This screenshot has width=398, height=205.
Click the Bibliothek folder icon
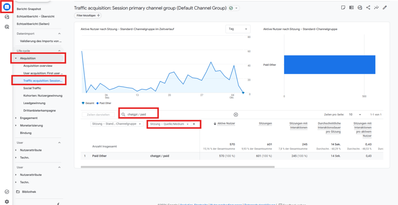click(18, 192)
